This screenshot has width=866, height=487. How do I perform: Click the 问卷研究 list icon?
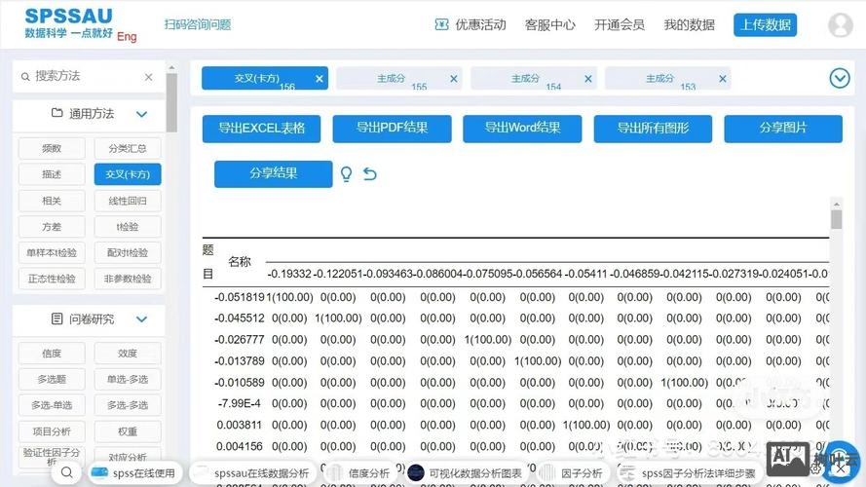[x=56, y=318]
